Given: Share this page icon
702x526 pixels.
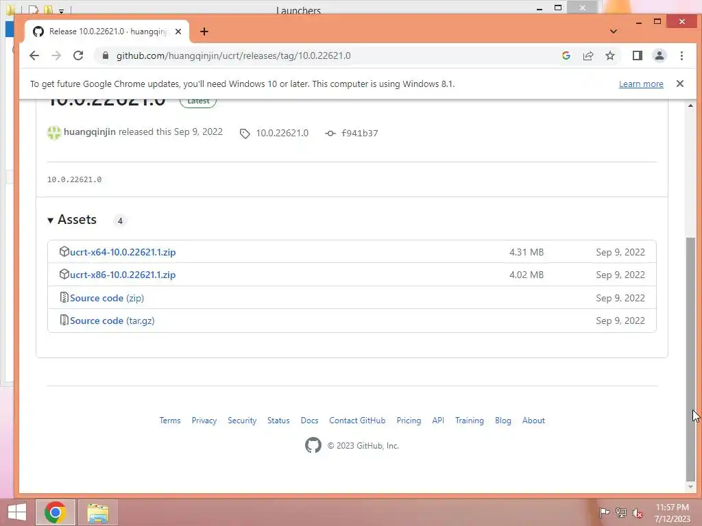Looking at the screenshot, I should point(588,55).
